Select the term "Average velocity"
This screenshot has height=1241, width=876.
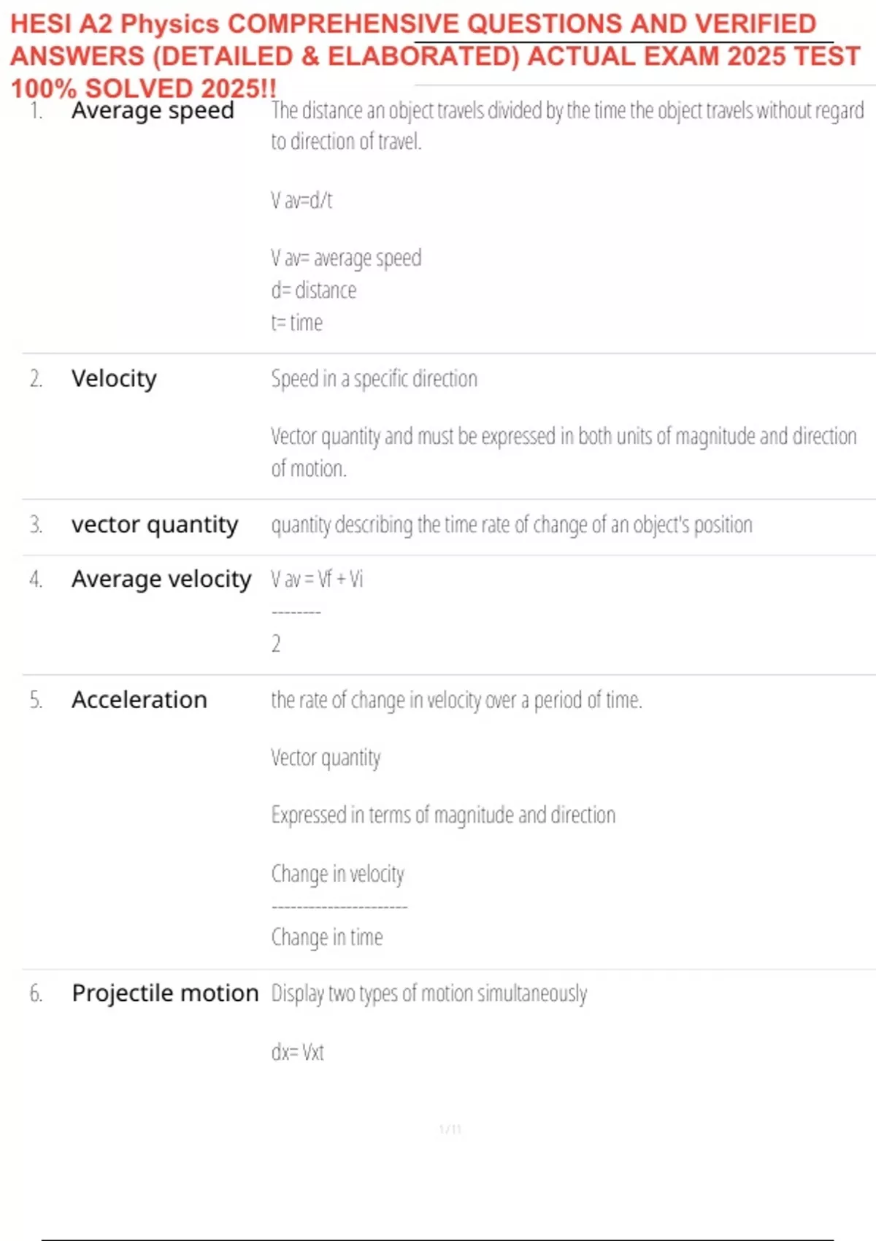pyautogui.click(x=161, y=580)
